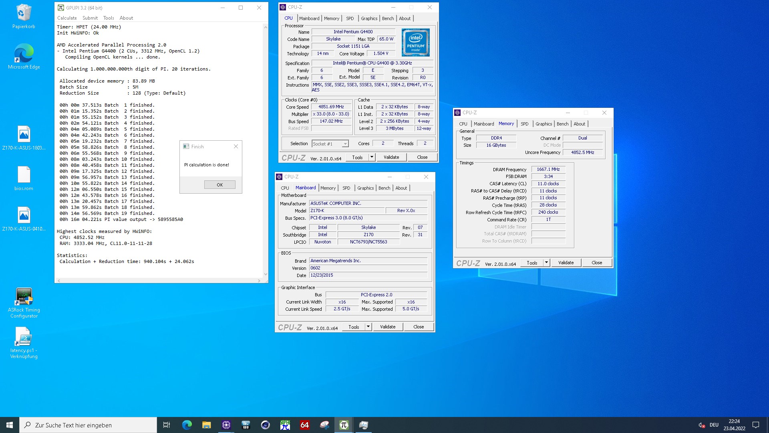Open ASRock Timing Configurator shortcut
This screenshot has width=769, height=433.
[24, 303]
